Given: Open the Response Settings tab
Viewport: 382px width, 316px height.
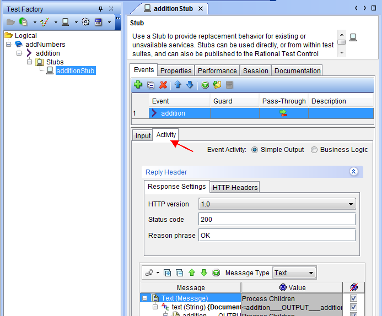Looking at the screenshot, I should pos(176,186).
